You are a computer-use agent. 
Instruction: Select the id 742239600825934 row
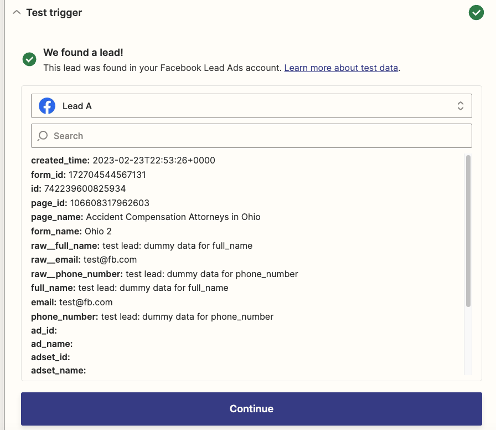[79, 189]
